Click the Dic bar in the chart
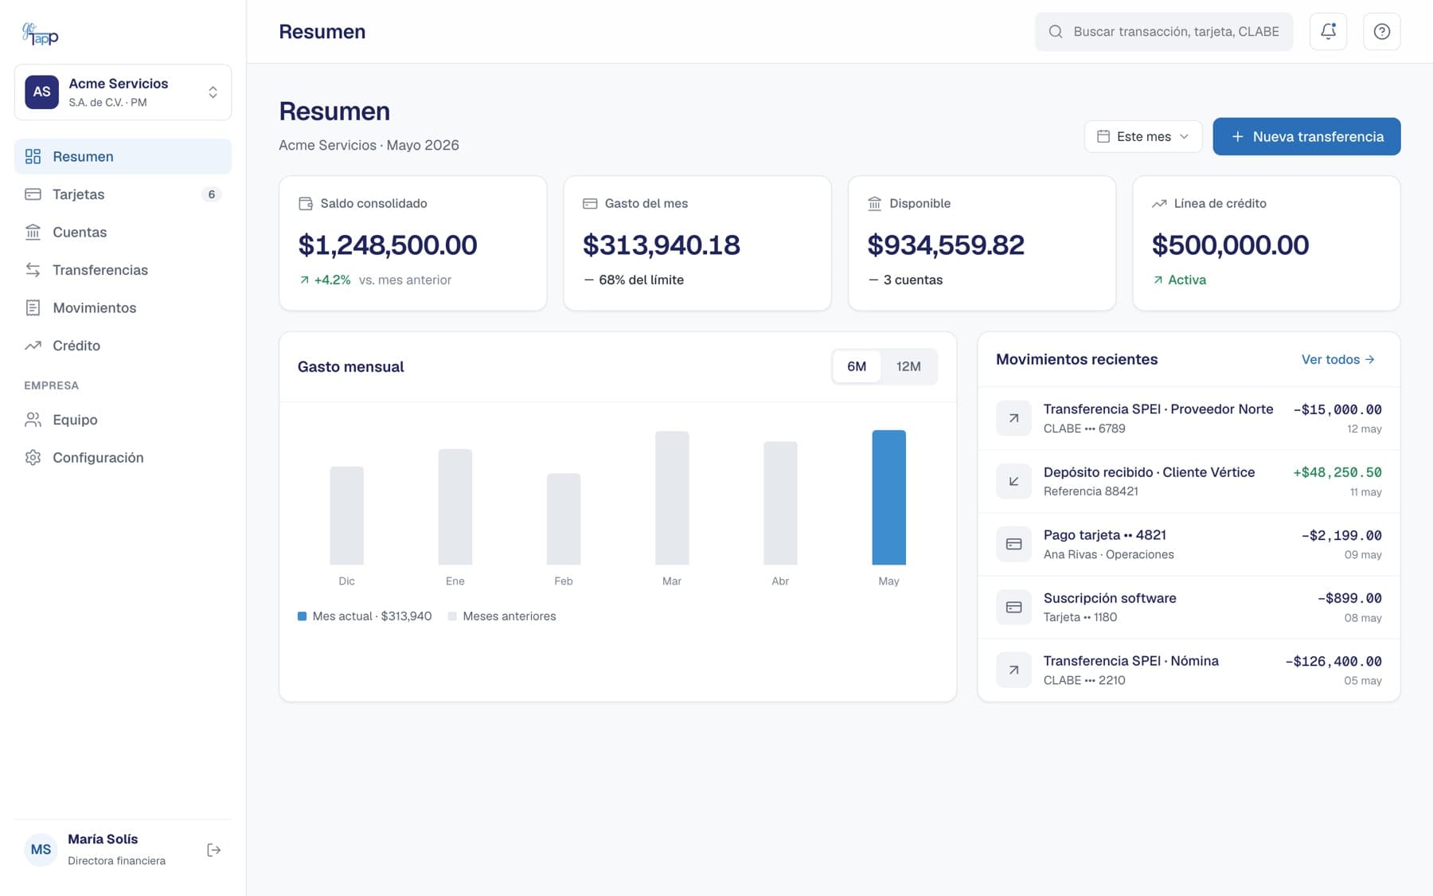Screen dimensions: 1433x896 (x=346, y=515)
